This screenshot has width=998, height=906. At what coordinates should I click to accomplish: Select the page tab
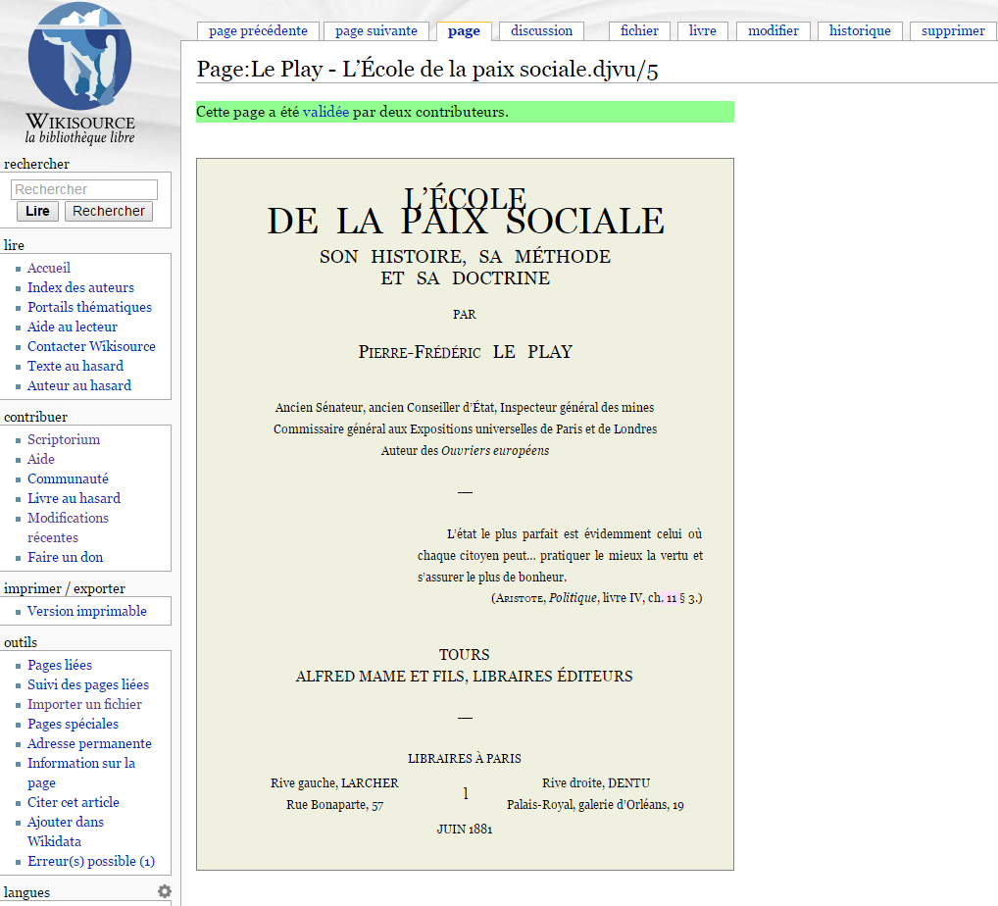[464, 30]
